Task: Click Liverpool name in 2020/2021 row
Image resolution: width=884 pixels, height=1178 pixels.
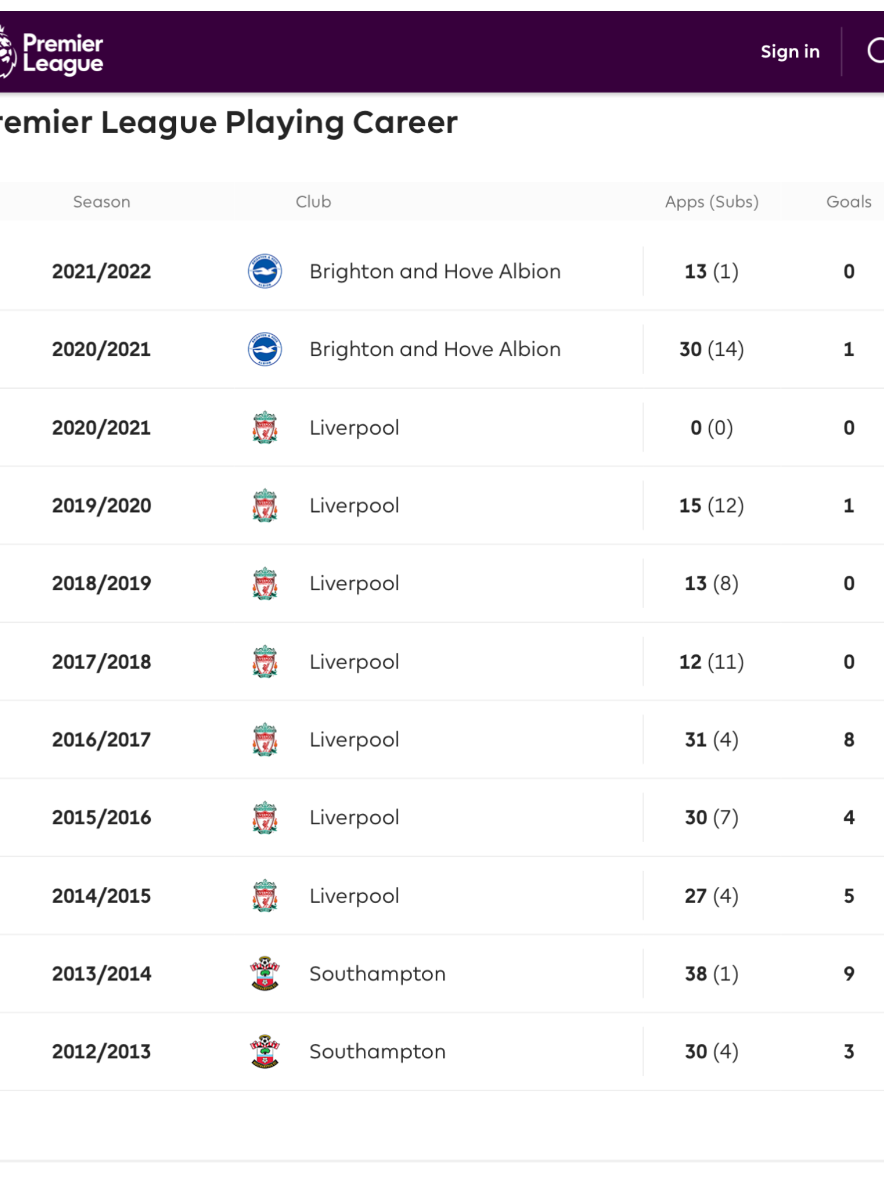Action: [355, 427]
